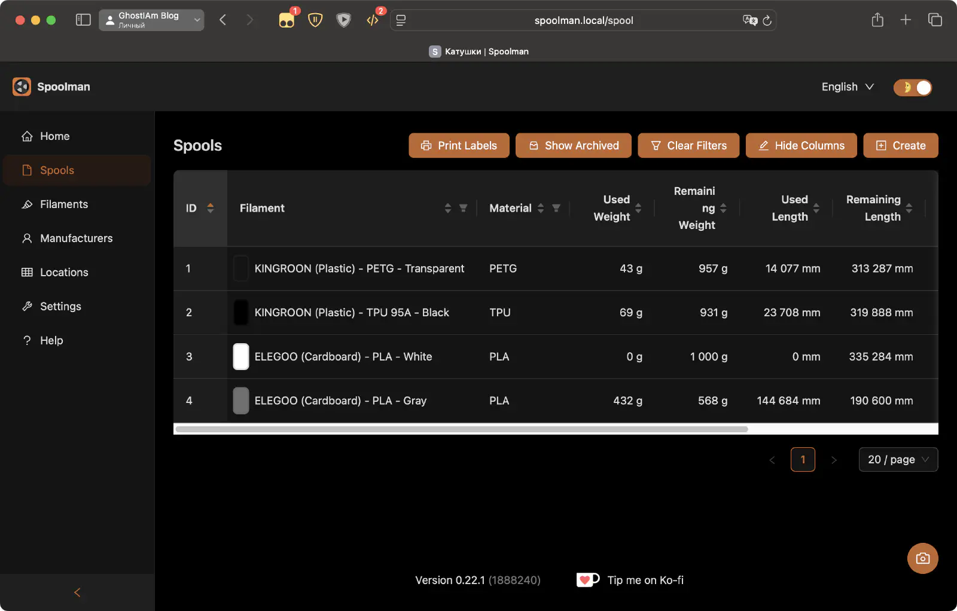
Task: Open the Filament column filter
Action: pyautogui.click(x=463, y=208)
